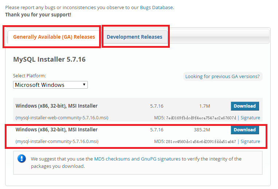Screen dimensions: 278x189
Task: Click the 385.2M file size text
Action: [202, 130]
